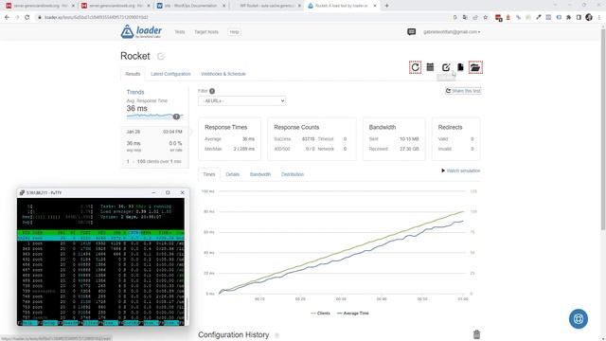Click the PuTTY window title icon
Viewport: 606px width, 341px height.
[x=22, y=192]
